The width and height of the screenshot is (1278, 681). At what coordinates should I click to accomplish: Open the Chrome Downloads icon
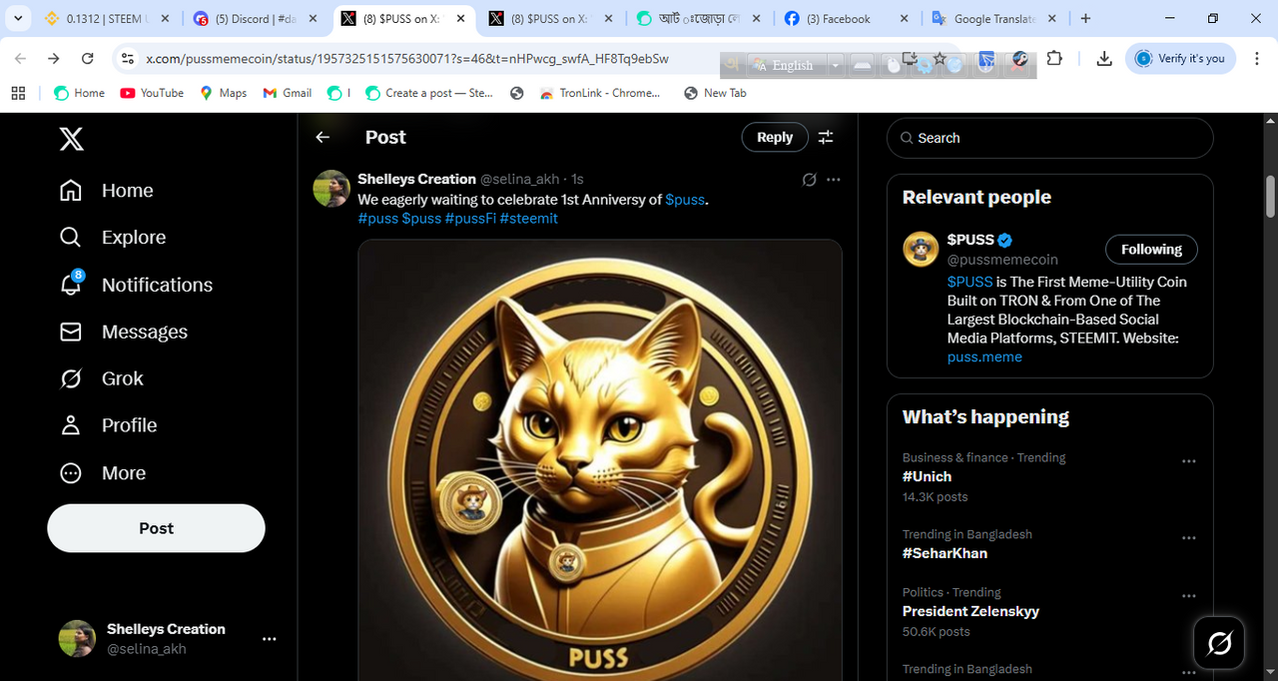tap(1104, 59)
